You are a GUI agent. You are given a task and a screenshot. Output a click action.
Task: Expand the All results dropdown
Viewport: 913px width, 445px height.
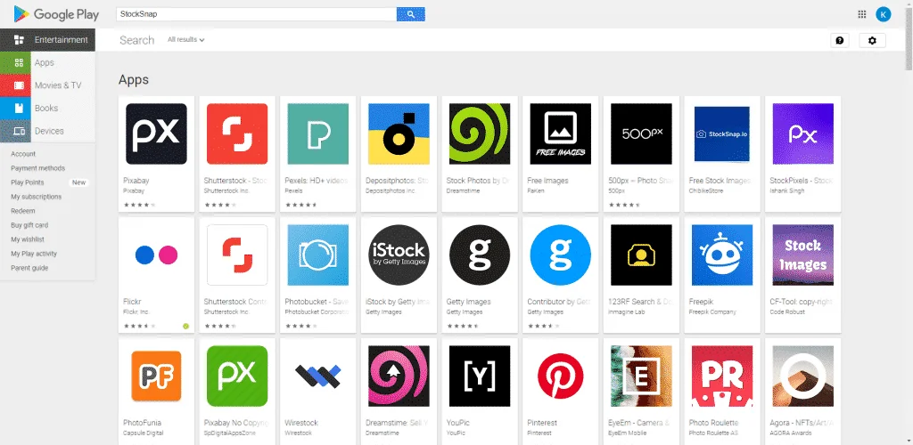(185, 39)
